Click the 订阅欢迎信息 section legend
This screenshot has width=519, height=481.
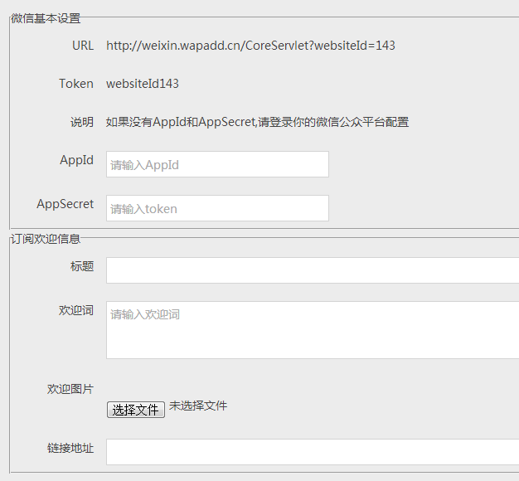[46, 239]
